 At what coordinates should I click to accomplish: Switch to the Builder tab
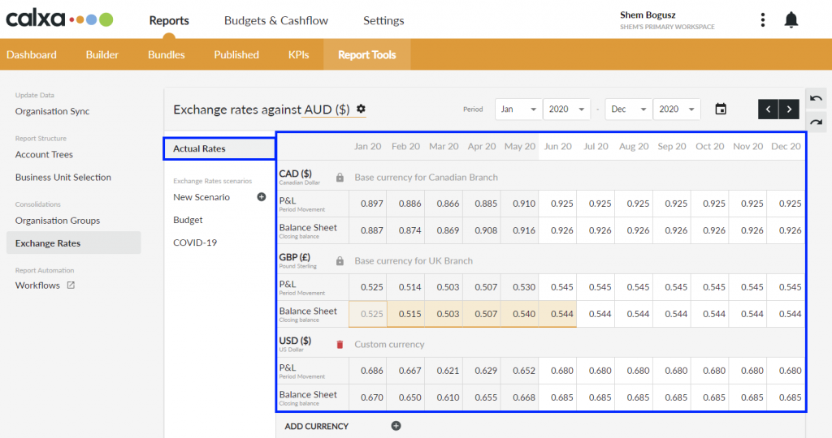click(102, 54)
